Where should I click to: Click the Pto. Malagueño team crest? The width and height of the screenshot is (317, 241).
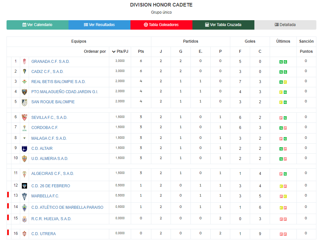pyautogui.click(x=24, y=92)
